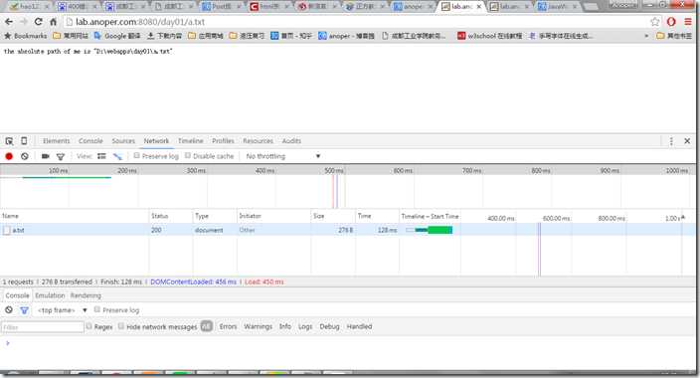
Task: Toggle the console drawer filter funnel
Action: point(24,310)
